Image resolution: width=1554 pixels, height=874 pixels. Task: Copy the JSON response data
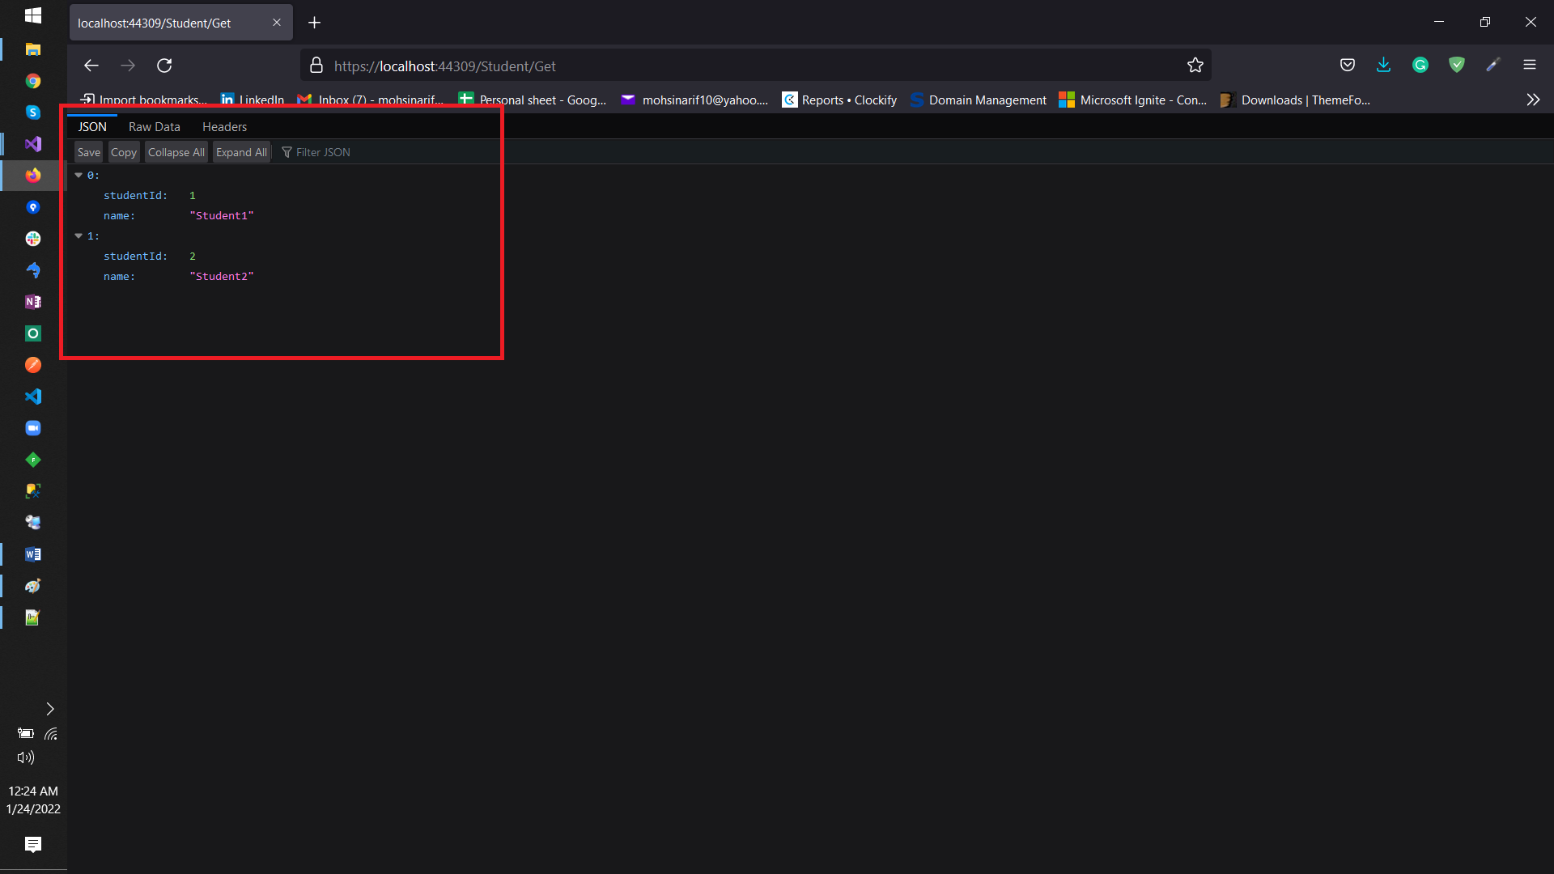tap(123, 151)
